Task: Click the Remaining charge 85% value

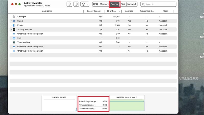Action: [105, 101]
